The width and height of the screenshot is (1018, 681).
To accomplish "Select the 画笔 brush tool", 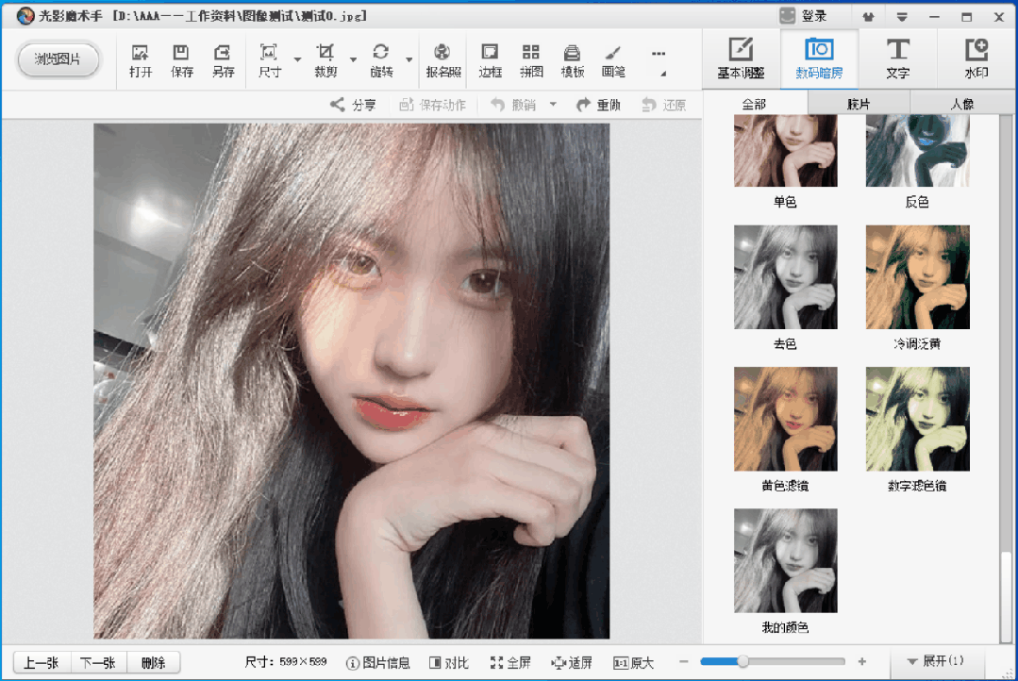I will [613, 59].
